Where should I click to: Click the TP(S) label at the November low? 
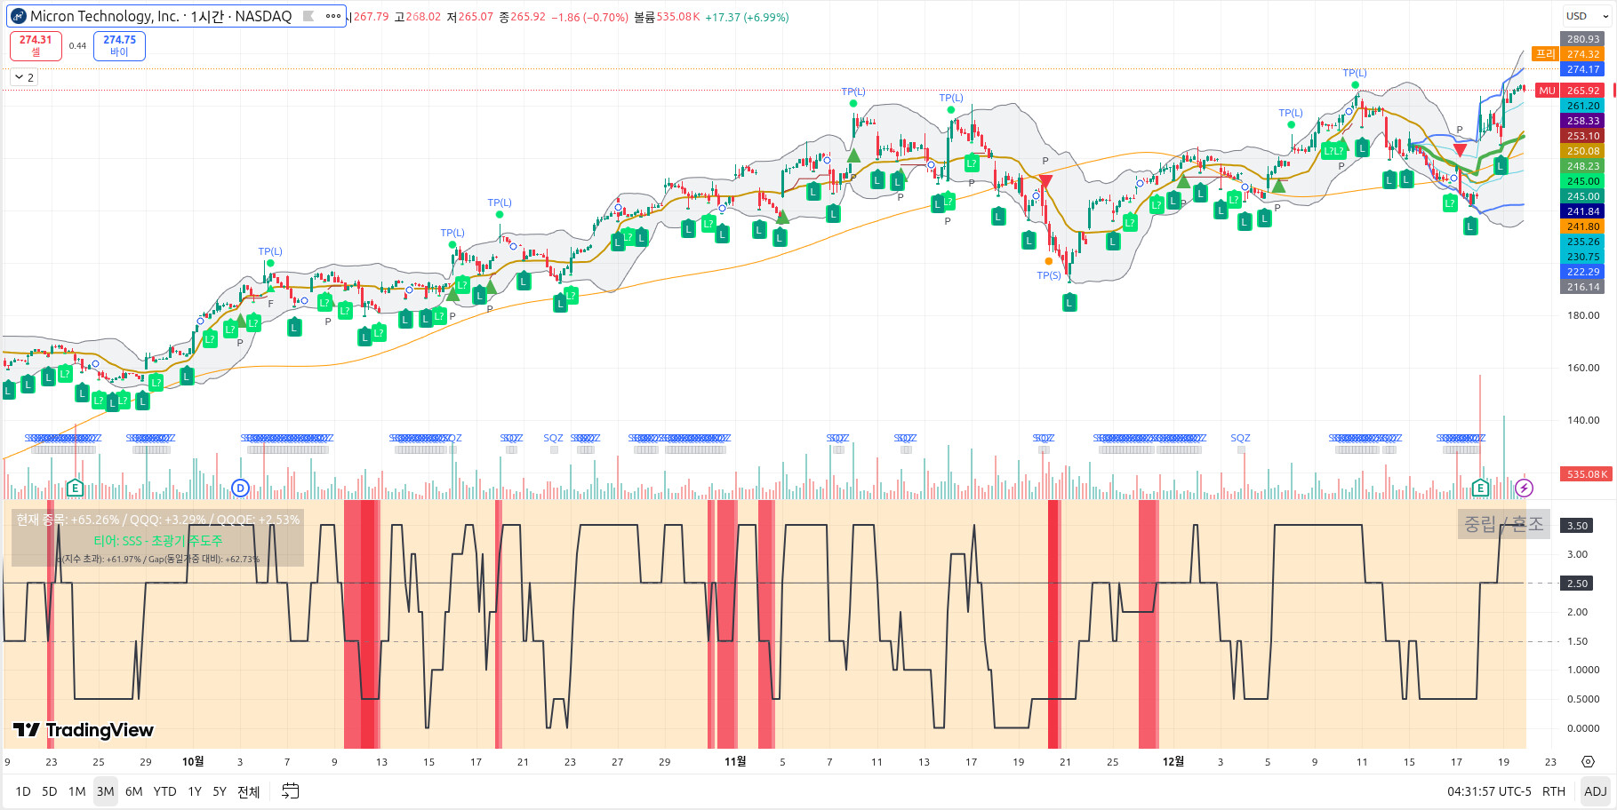[1049, 275]
